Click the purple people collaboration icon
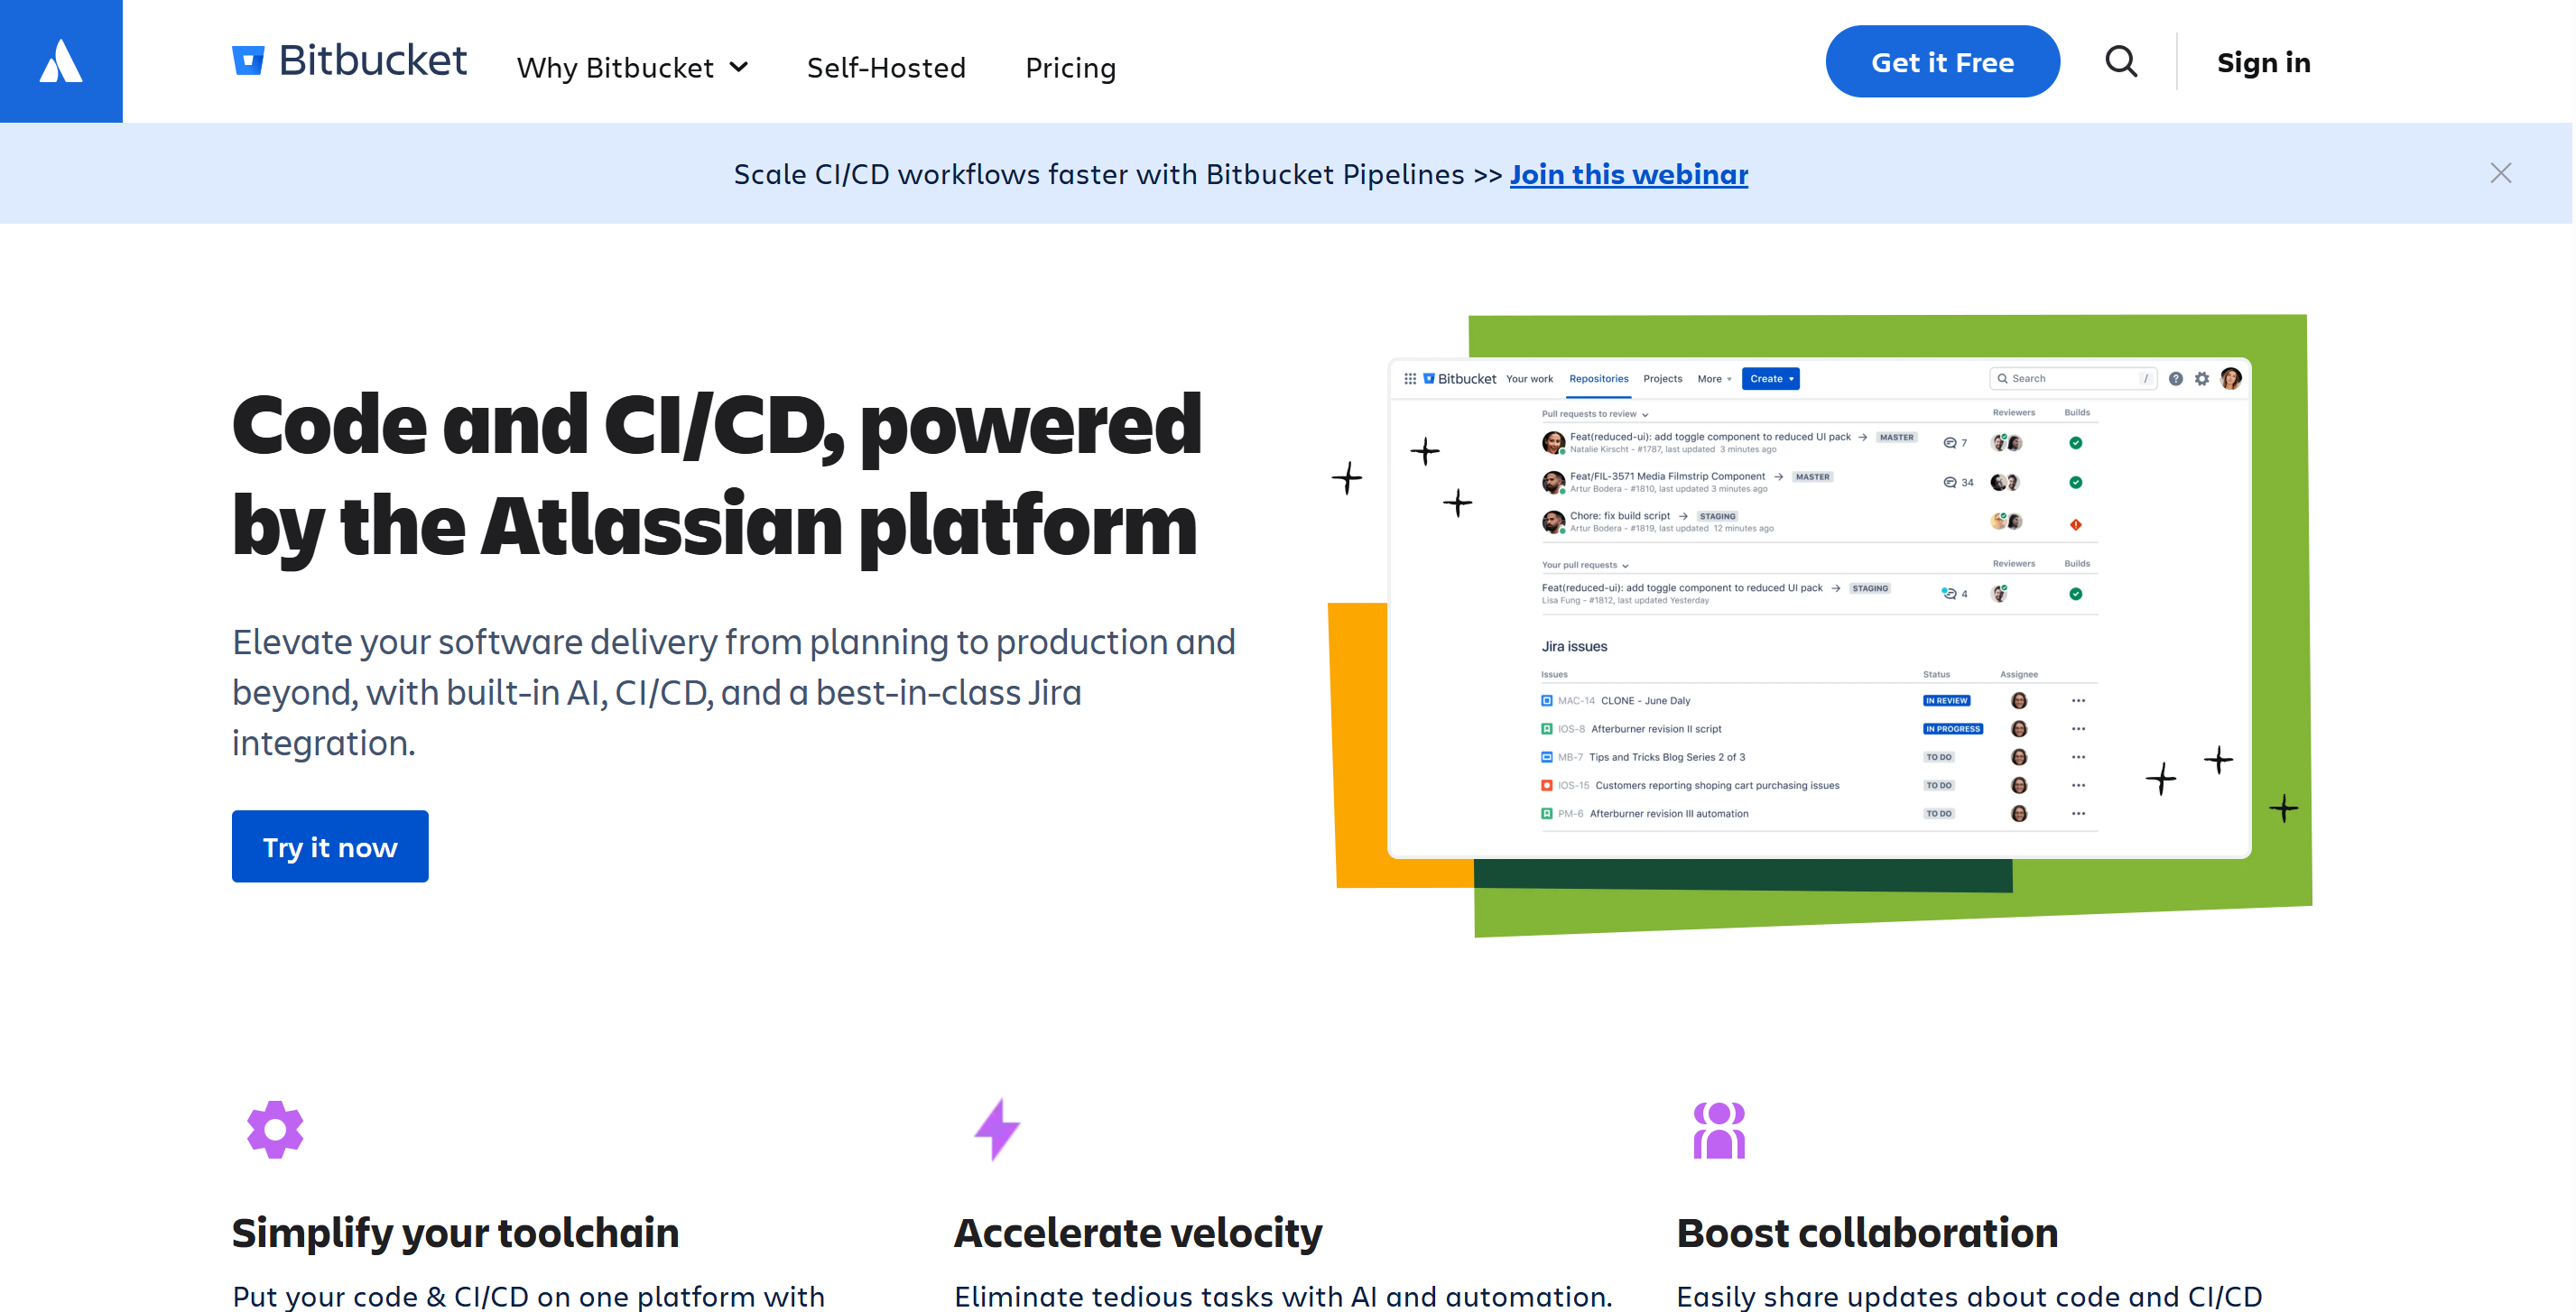2576x1312 pixels. (x=1719, y=1130)
